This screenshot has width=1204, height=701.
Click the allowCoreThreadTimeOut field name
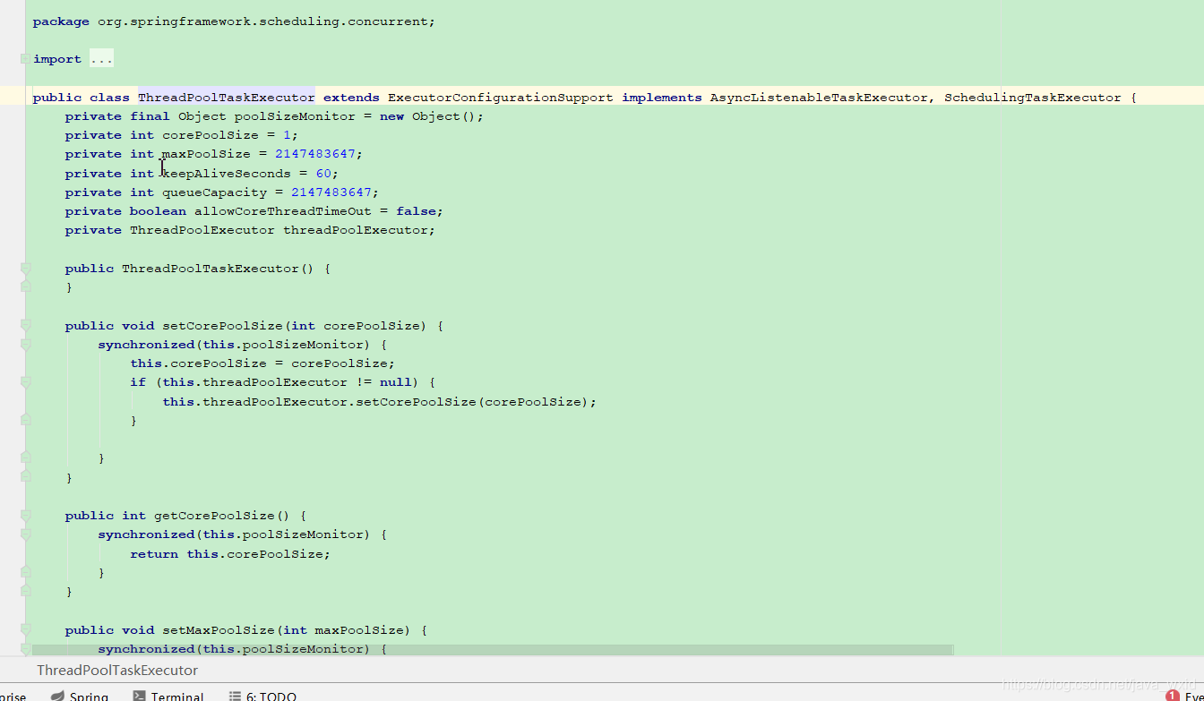click(x=283, y=211)
